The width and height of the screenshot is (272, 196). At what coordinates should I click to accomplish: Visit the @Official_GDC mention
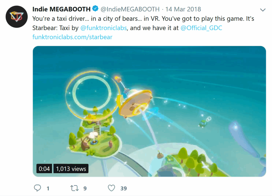click(x=201, y=28)
